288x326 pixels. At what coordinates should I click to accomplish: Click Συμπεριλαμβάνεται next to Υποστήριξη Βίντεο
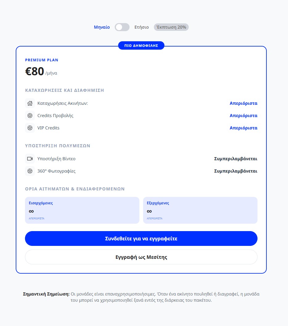[x=236, y=159]
